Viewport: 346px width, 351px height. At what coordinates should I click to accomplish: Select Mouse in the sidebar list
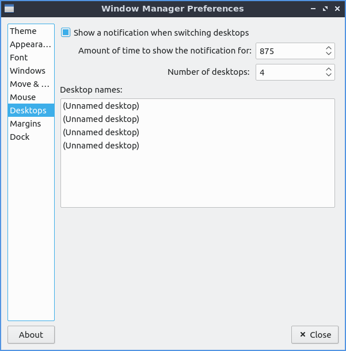pyautogui.click(x=23, y=97)
